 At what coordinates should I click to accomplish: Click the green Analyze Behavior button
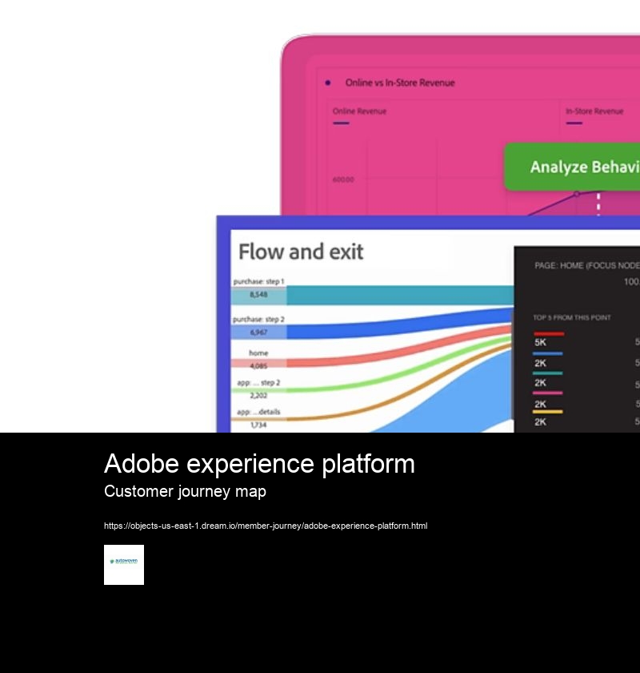click(572, 167)
